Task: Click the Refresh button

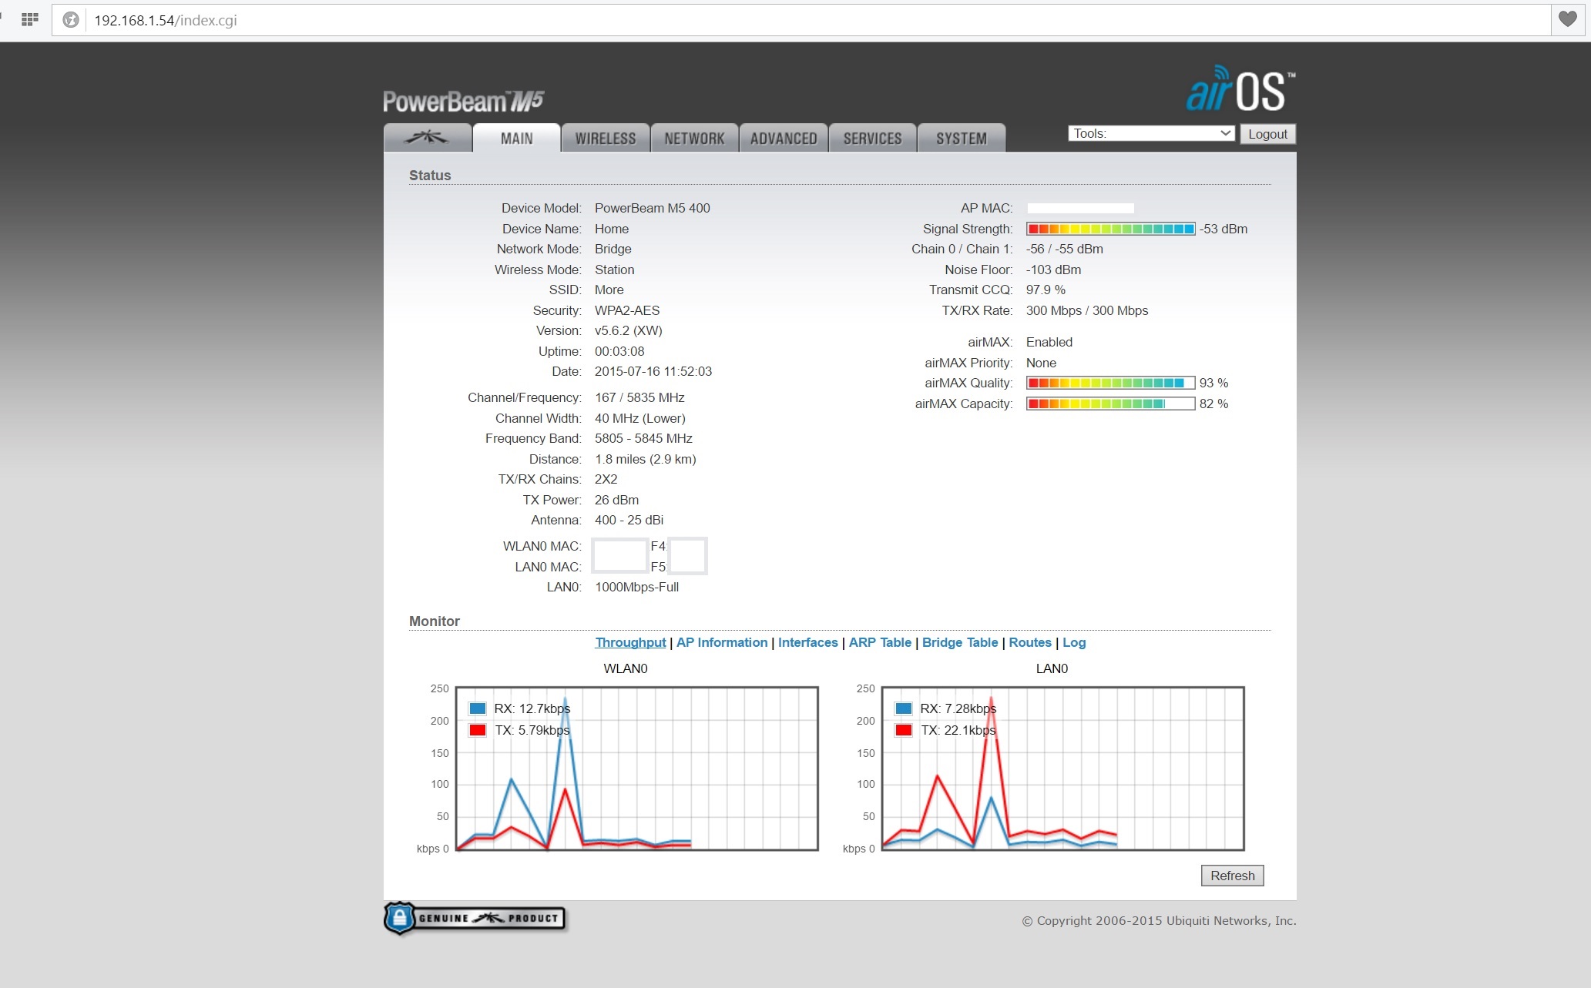Action: [x=1232, y=876]
